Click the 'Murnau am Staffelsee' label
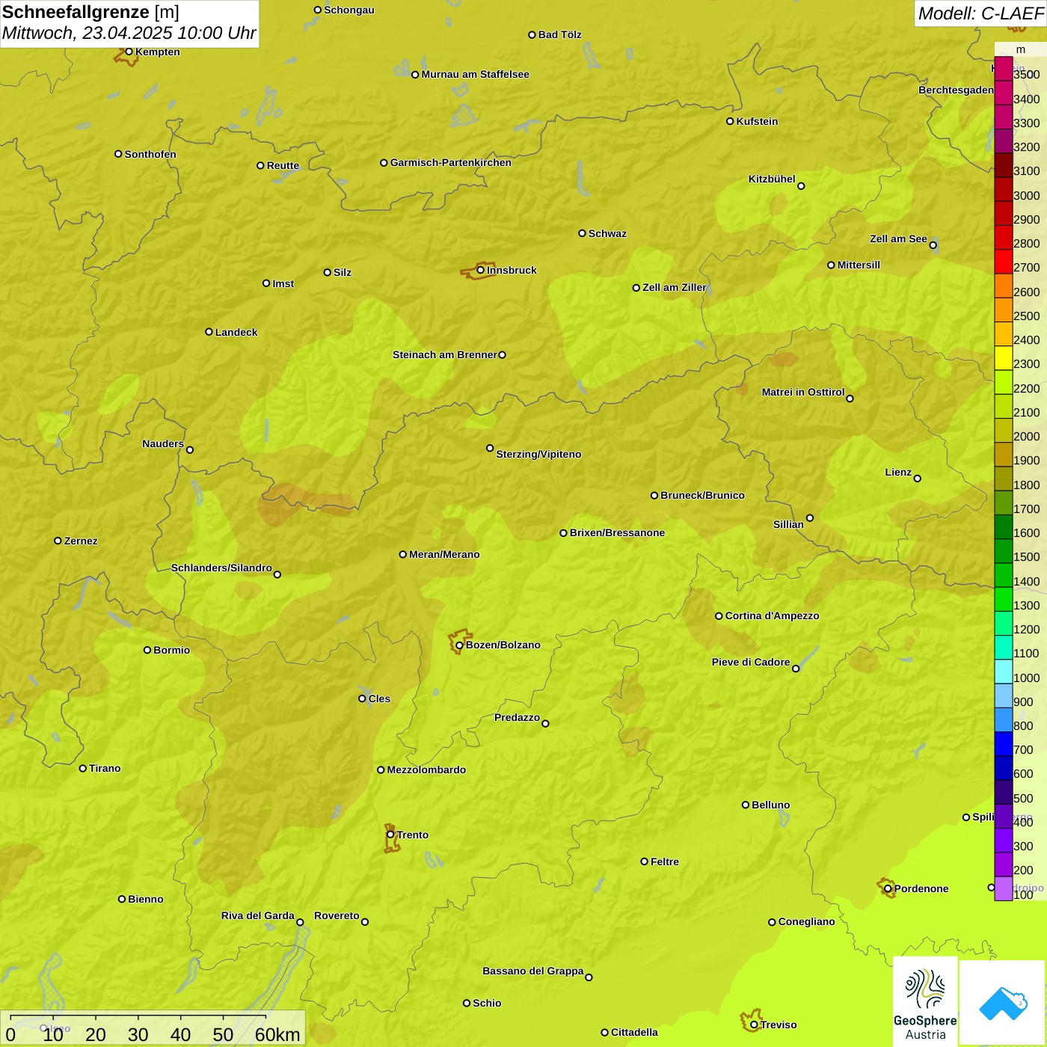The image size is (1047, 1047). (475, 74)
